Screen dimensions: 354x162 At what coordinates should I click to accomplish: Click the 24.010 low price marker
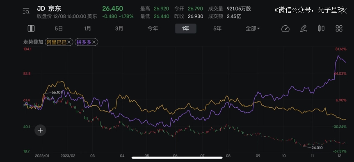point(317,148)
